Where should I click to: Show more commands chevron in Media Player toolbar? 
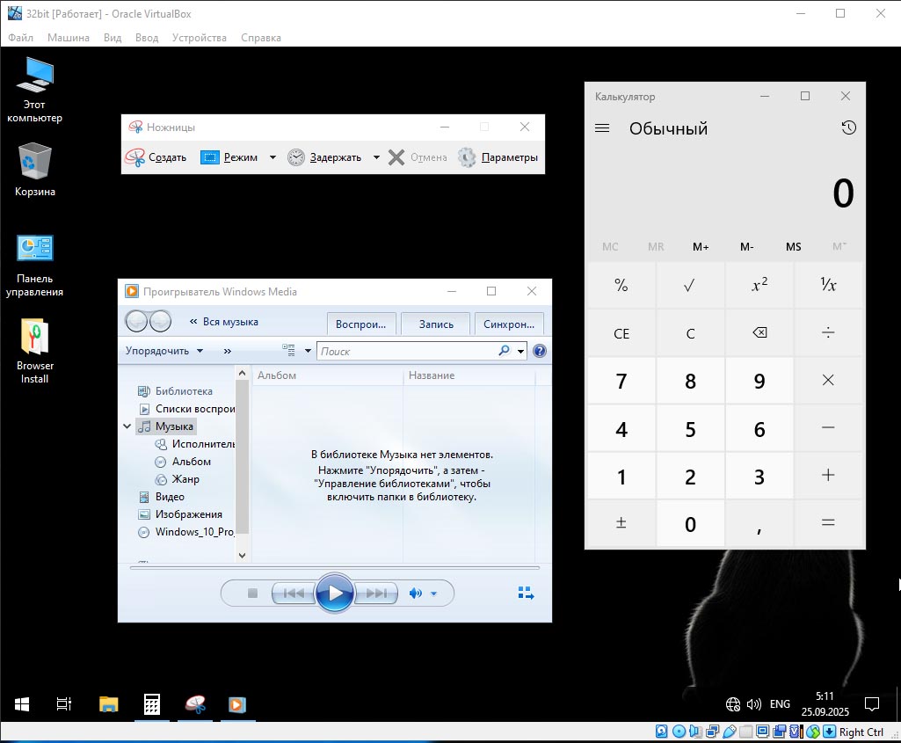[228, 351]
